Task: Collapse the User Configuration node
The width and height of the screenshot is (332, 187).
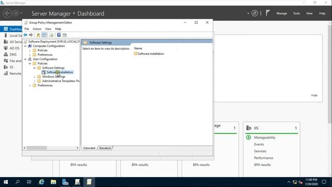Action: 25,59
